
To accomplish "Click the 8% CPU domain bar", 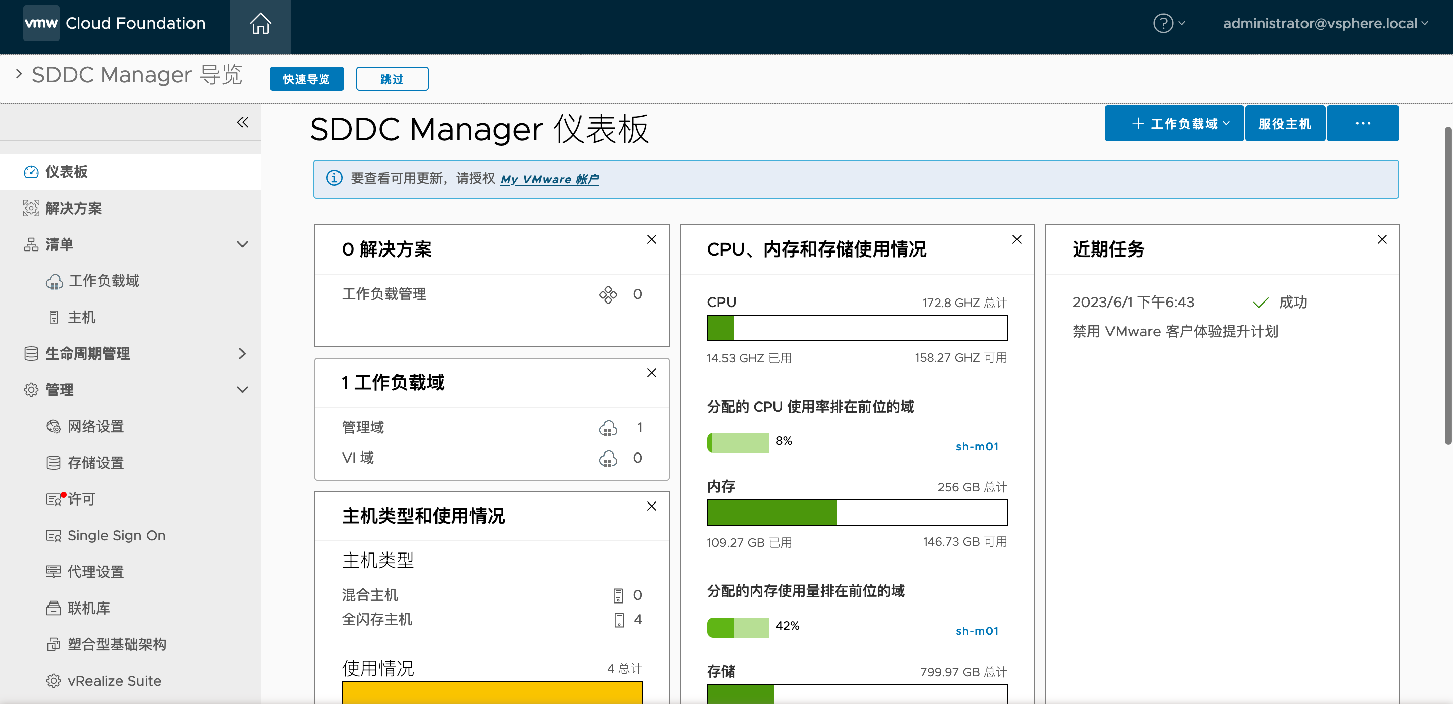I will coord(738,442).
